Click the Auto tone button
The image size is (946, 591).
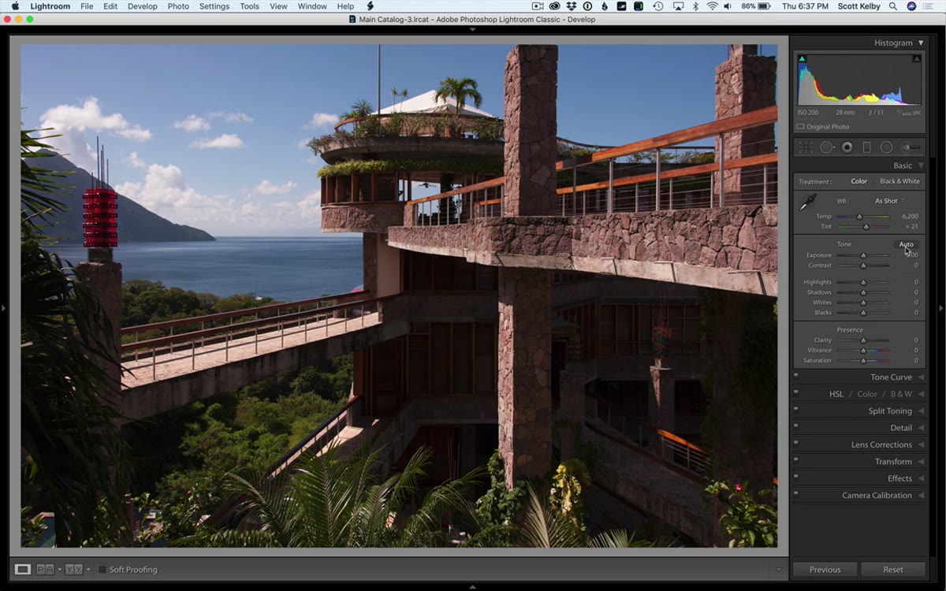click(x=907, y=244)
